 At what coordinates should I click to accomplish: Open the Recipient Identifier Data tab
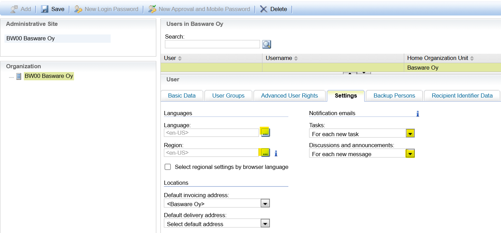click(x=462, y=95)
